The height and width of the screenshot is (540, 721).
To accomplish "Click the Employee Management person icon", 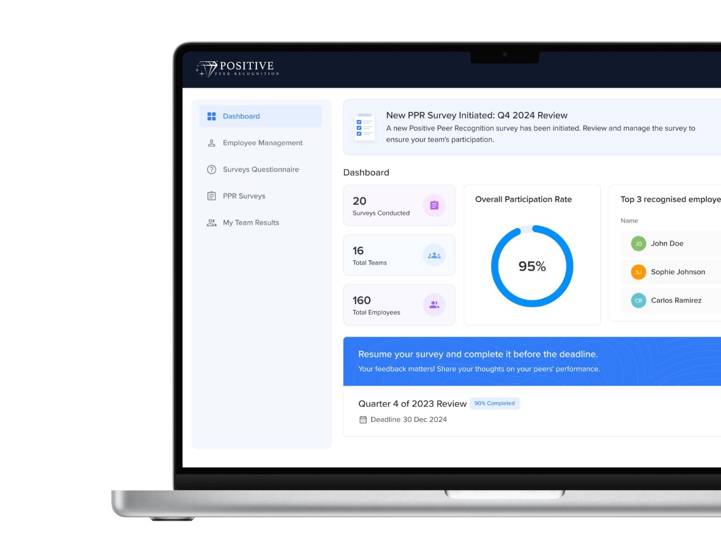I will tap(212, 143).
